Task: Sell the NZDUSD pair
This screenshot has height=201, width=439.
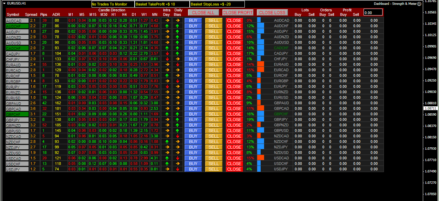Action: [214, 152]
